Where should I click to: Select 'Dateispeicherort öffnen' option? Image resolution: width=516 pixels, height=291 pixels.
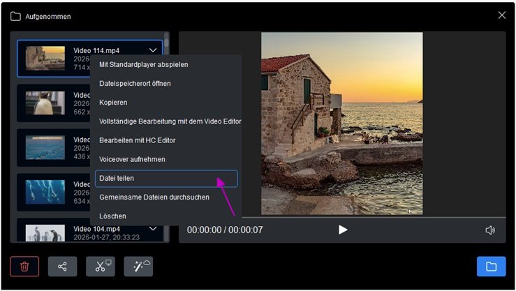pos(135,84)
